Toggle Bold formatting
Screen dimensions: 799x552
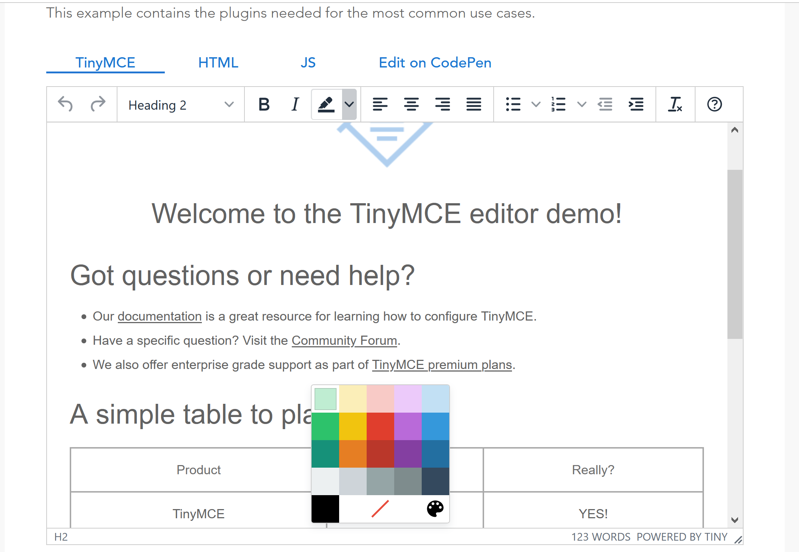pos(264,104)
